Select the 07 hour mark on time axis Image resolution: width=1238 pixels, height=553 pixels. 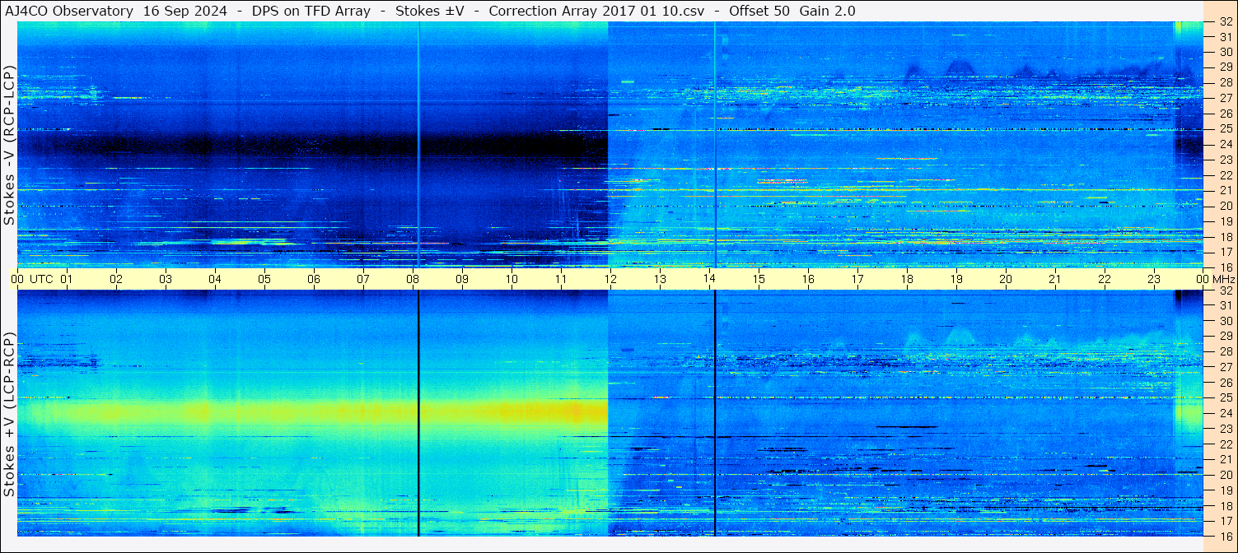click(x=363, y=279)
